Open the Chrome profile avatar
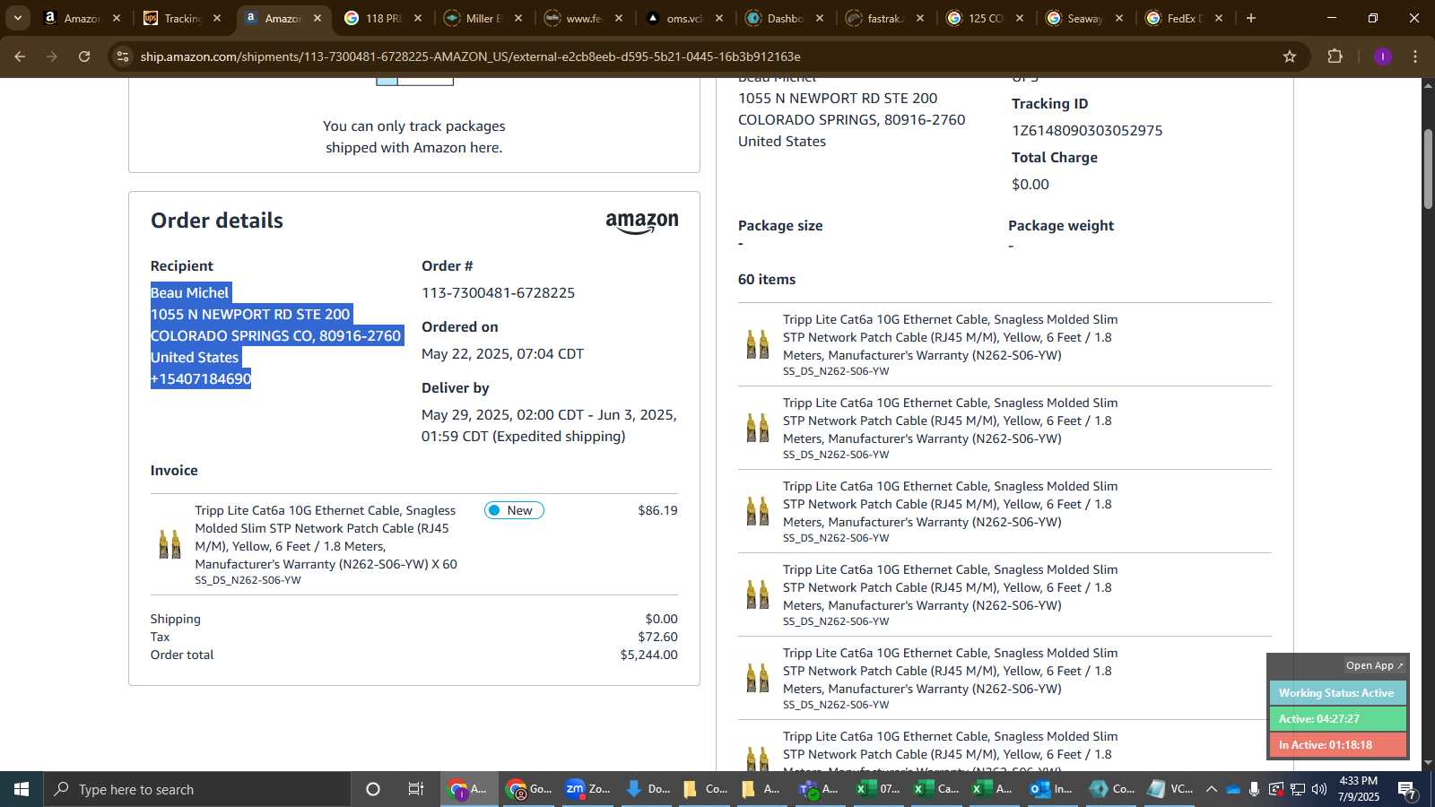1435x807 pixels. pyautogui.click(x=1382, y=56)
